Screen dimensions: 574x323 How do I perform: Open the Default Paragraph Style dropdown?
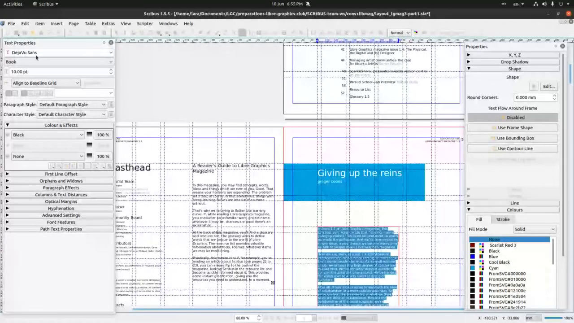coord(72,105)
